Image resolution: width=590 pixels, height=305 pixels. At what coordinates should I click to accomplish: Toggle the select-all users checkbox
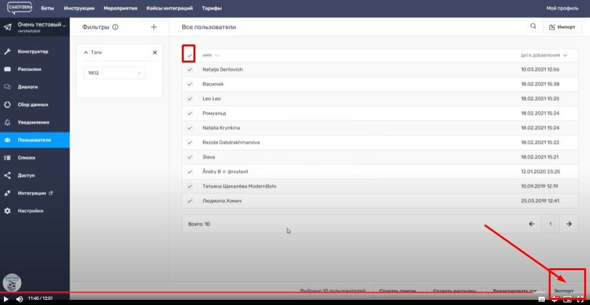(190, 55)
